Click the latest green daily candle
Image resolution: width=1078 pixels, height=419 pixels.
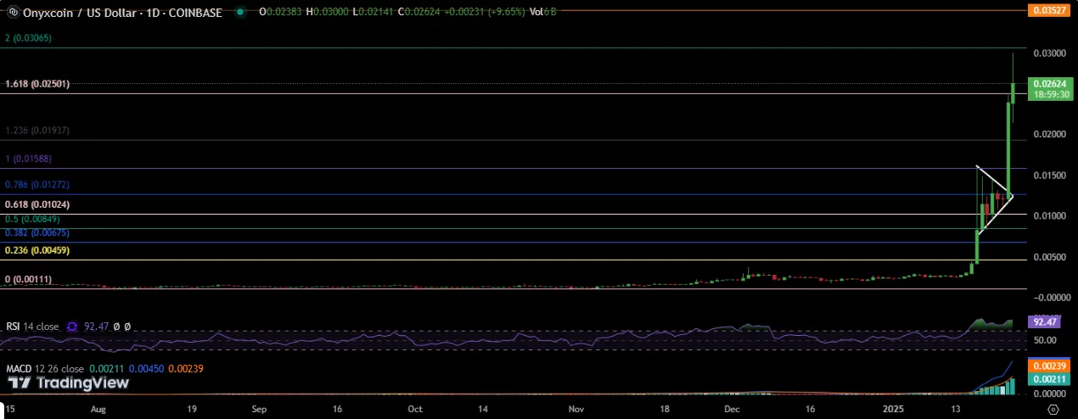[x=1013, y=93]
